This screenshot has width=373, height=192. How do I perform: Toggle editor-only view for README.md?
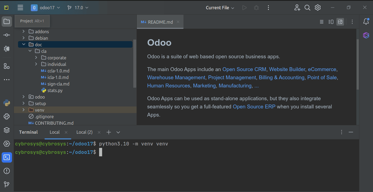click(x=321, y=22)
